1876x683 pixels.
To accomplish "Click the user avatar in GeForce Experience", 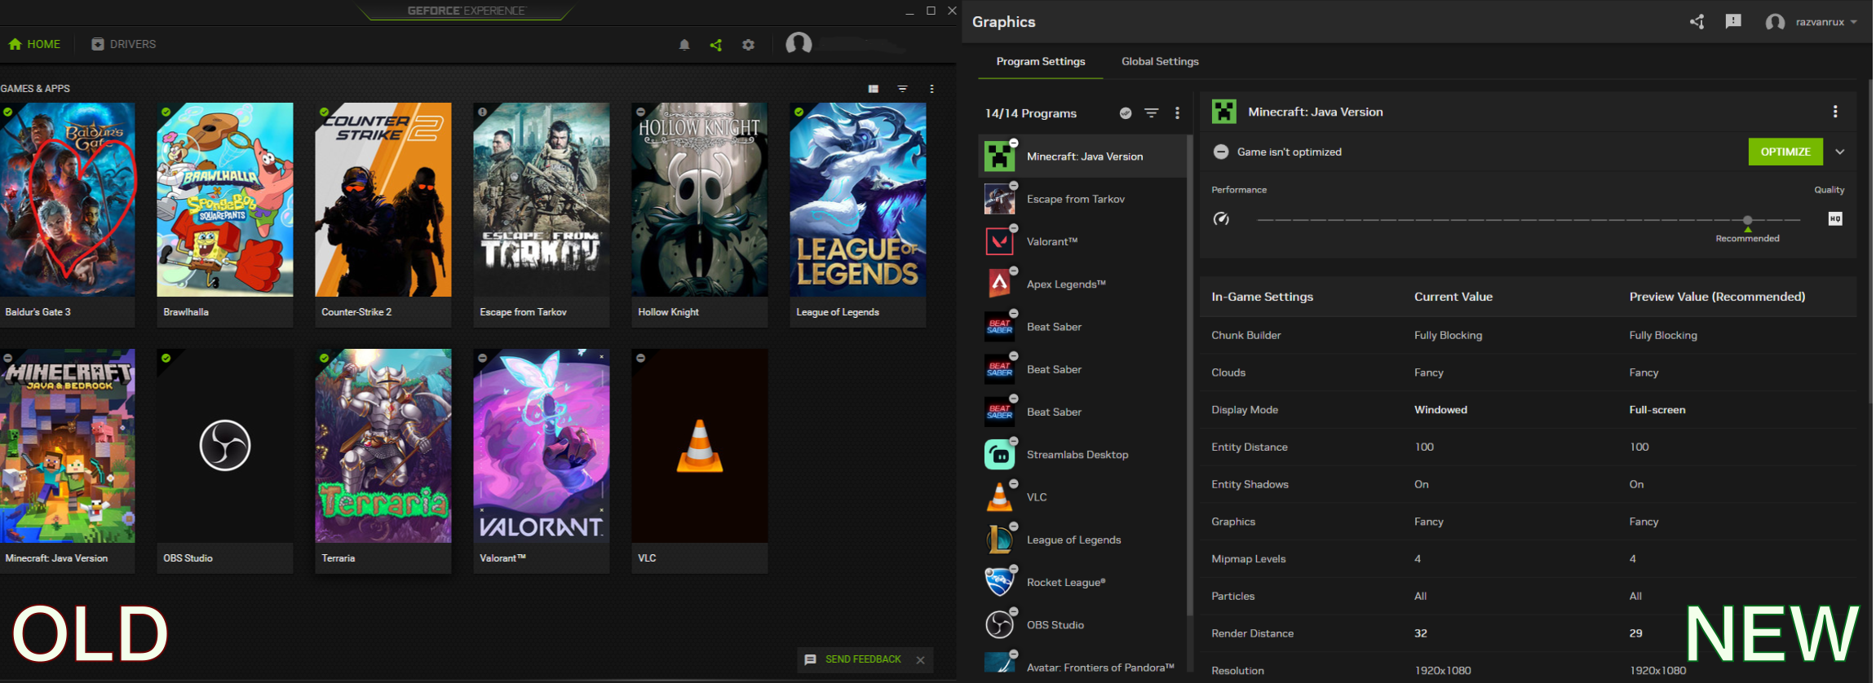I will pyautogui.click(x=799, y=43).
